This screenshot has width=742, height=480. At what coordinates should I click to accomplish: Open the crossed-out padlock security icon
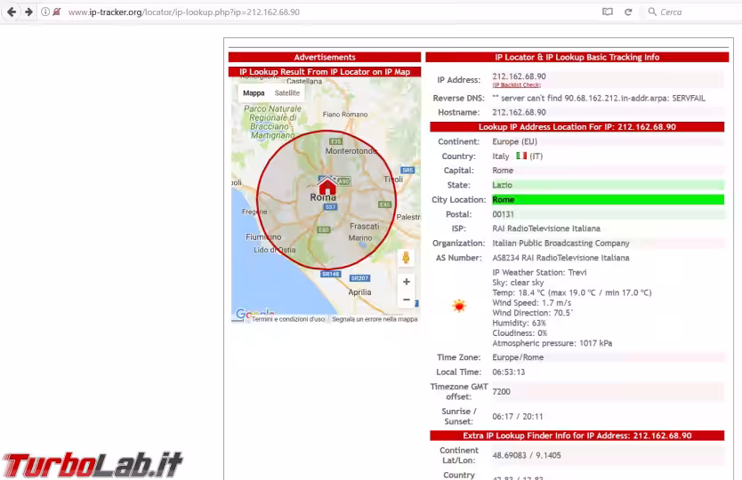pos(56,12)
